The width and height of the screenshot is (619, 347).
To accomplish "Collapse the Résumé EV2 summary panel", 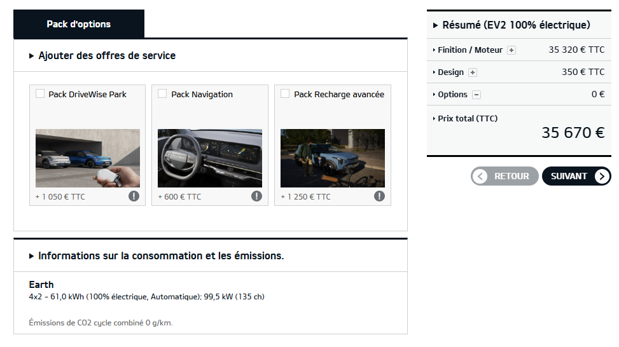I will tap(511, 25).
